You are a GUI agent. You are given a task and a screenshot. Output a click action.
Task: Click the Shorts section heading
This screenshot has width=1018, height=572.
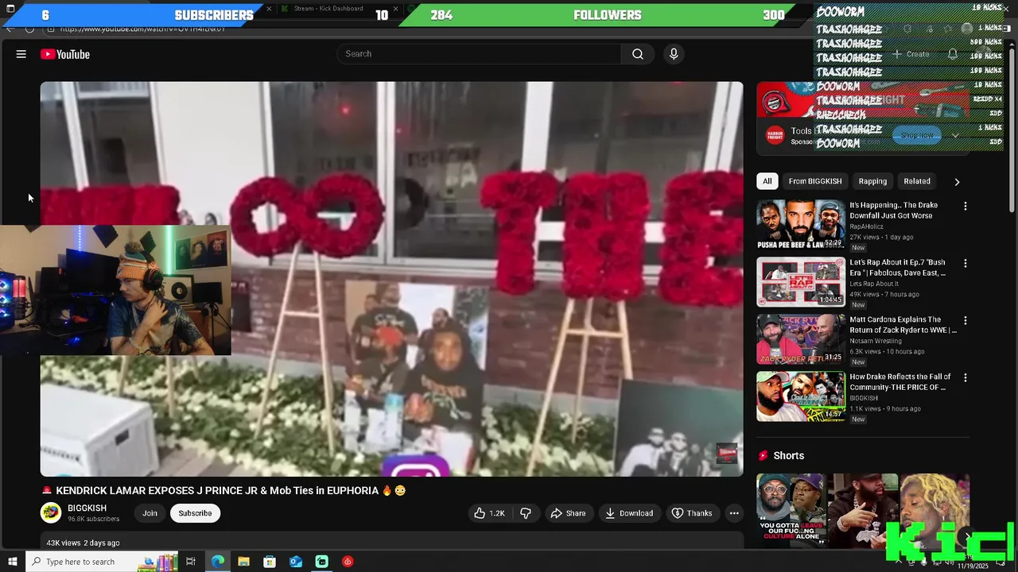(x=788, y=455)
